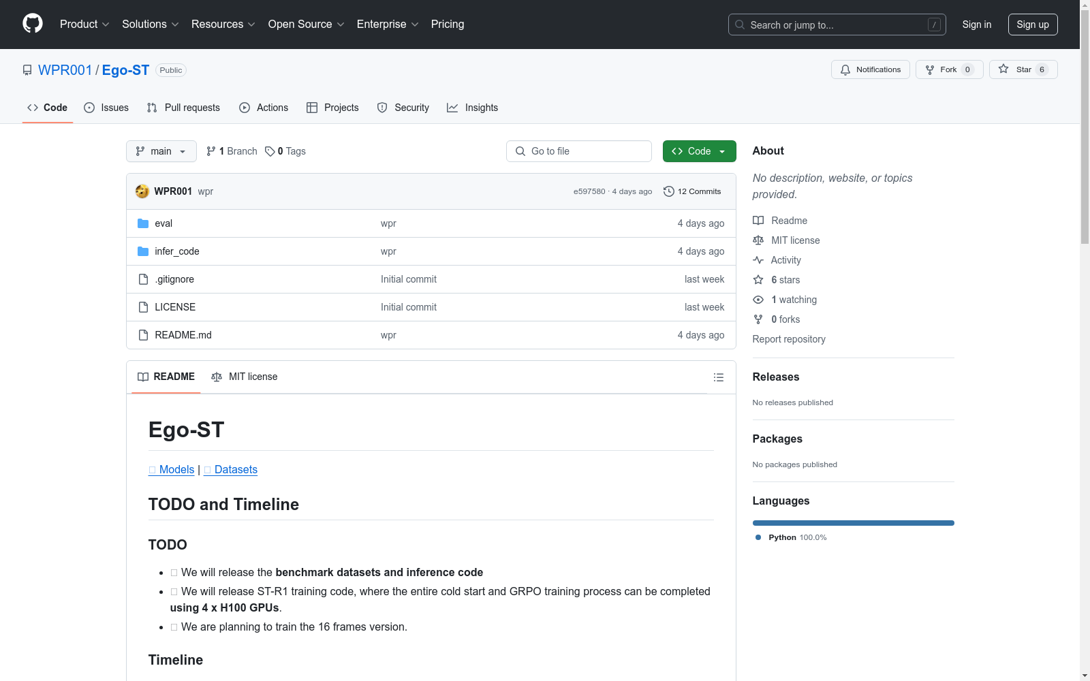This screenshot has height=681, width=1090.
Task: Expand the Solutions menu
Action: coord(151,25)
